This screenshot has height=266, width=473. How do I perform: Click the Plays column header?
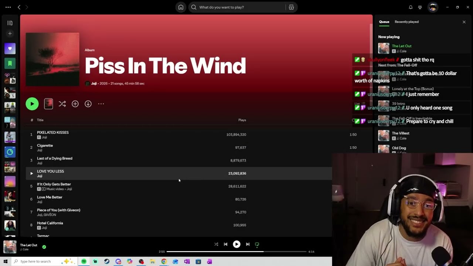(242, 120)
